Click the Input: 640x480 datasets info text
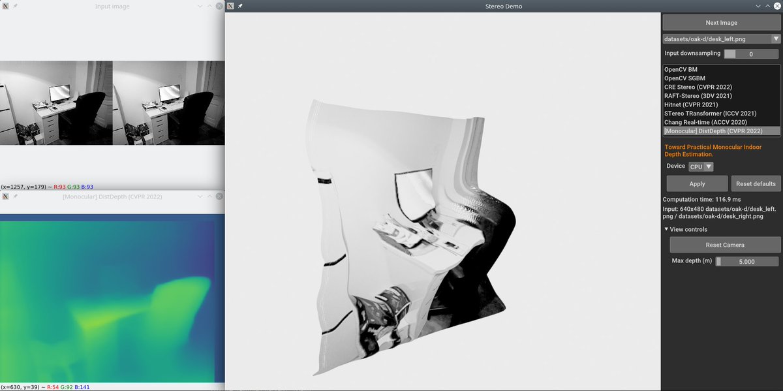The height and width of the screenshot is (391, 783). [720, 212]
